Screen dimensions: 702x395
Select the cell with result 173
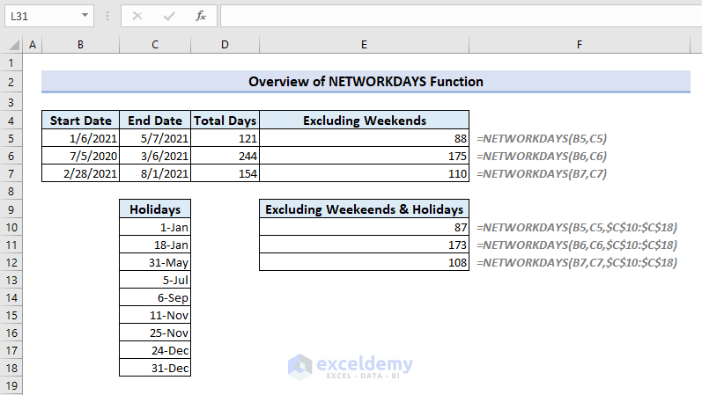tap(364, 245)
